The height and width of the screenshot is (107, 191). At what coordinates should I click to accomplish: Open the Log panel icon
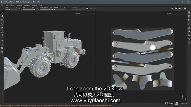[189, 43]
